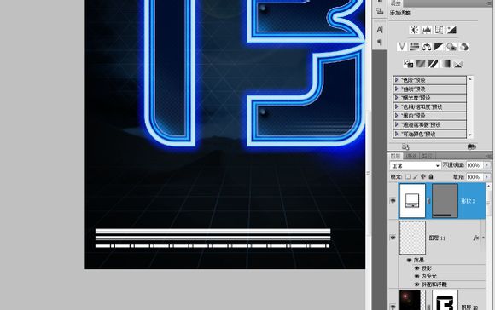The width and height of the screenshot is (495, 310).
Task: Select the 形状 2 layer mask thumbnail
Action: pos(445,201)
